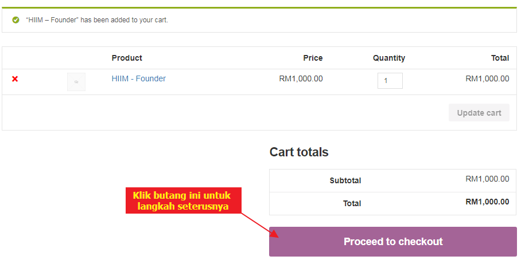Click the bold Total RM1,000.00 amount
Screen dimensions: 521x260
point(487,202)
